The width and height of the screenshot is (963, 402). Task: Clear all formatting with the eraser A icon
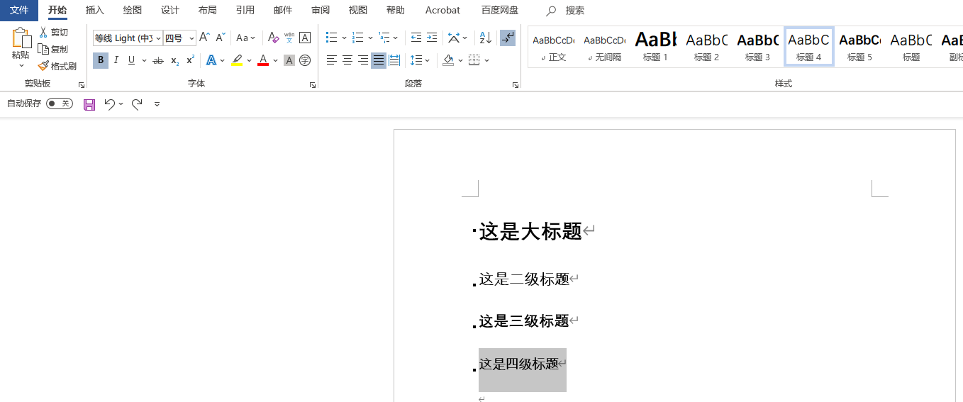273,38
